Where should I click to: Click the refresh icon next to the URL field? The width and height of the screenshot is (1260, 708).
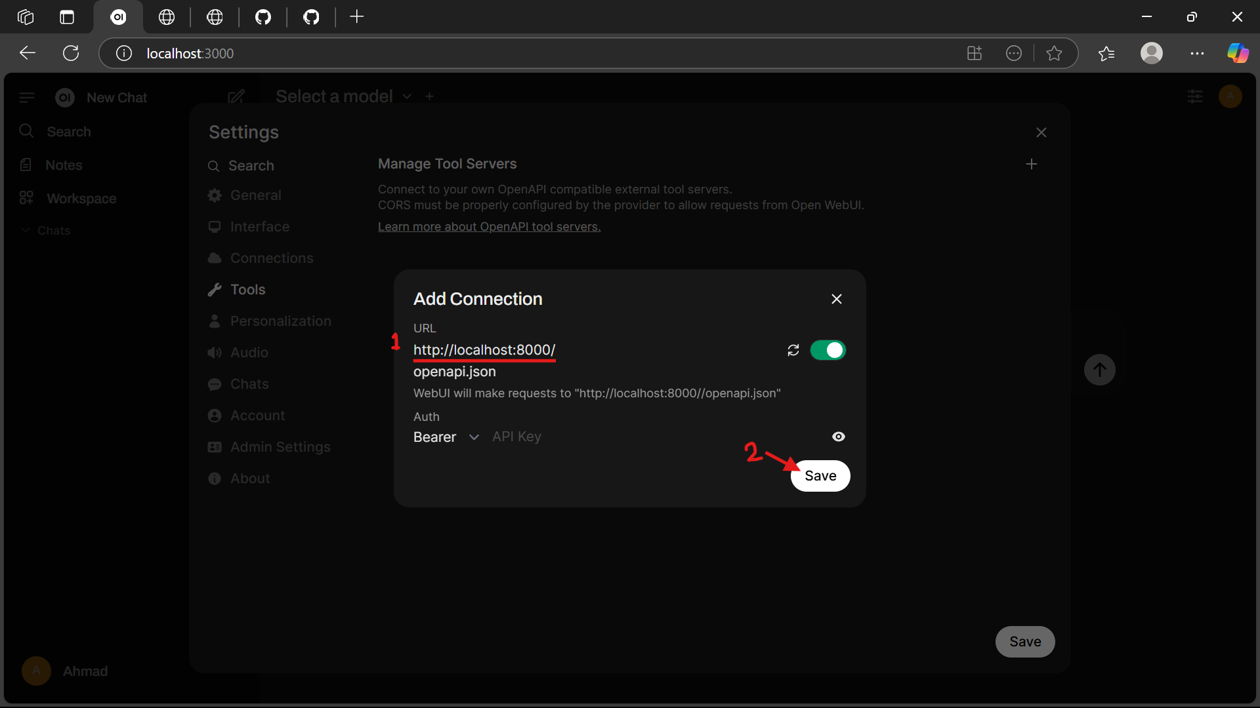point(793,350)
